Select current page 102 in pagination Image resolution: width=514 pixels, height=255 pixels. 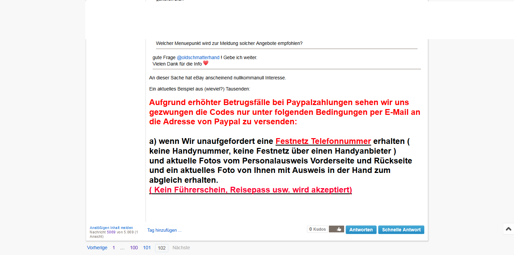[162, 248]
